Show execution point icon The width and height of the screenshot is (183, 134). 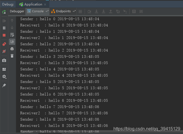tap(80, 11)
